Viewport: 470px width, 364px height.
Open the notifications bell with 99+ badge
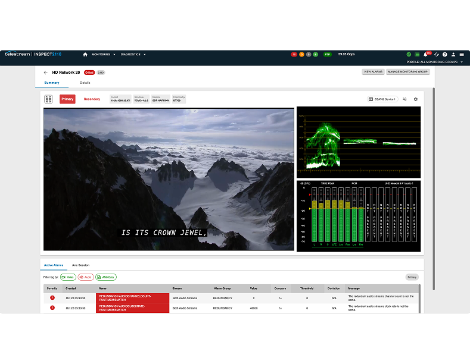[x=425, y=55]
